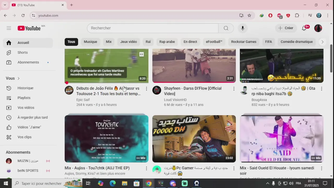Open Abonnements in the sidebar
334x188 pixels.
pos(28,62)
